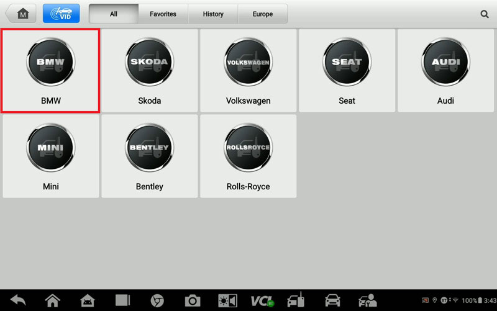Launch the Chrome browser

point(157,300)
